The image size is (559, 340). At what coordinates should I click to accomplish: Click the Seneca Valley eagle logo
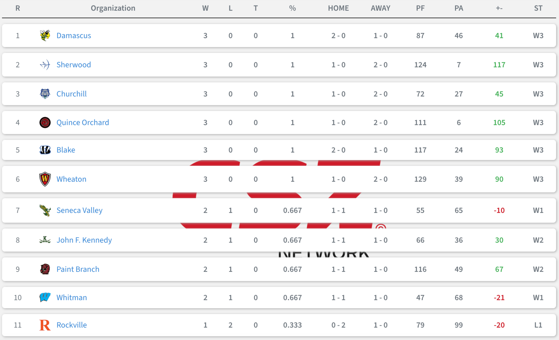45,210
